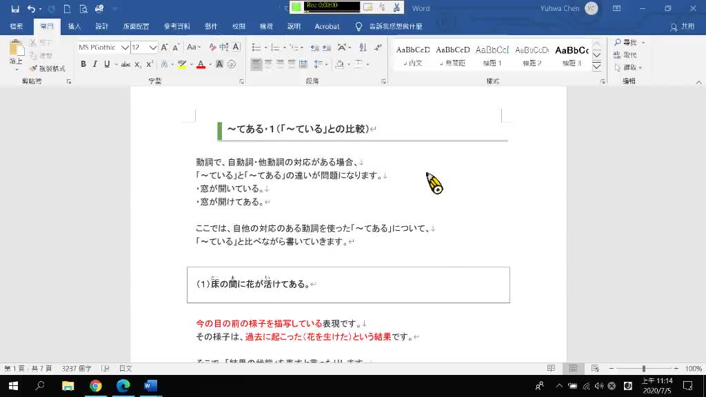Toggle Underline formatting

pos(107,64)
